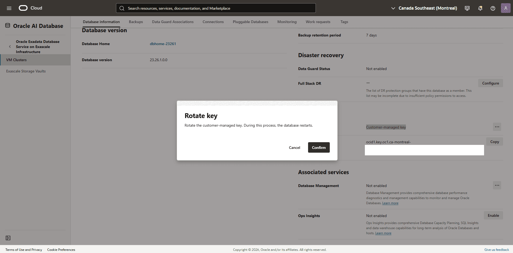
Task: Click the search magnifier icon
Action: tap(122, 8)
